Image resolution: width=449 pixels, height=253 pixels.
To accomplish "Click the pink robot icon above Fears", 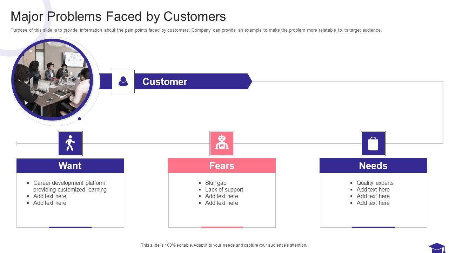I will pyautogui.click(x=222, y=143).
